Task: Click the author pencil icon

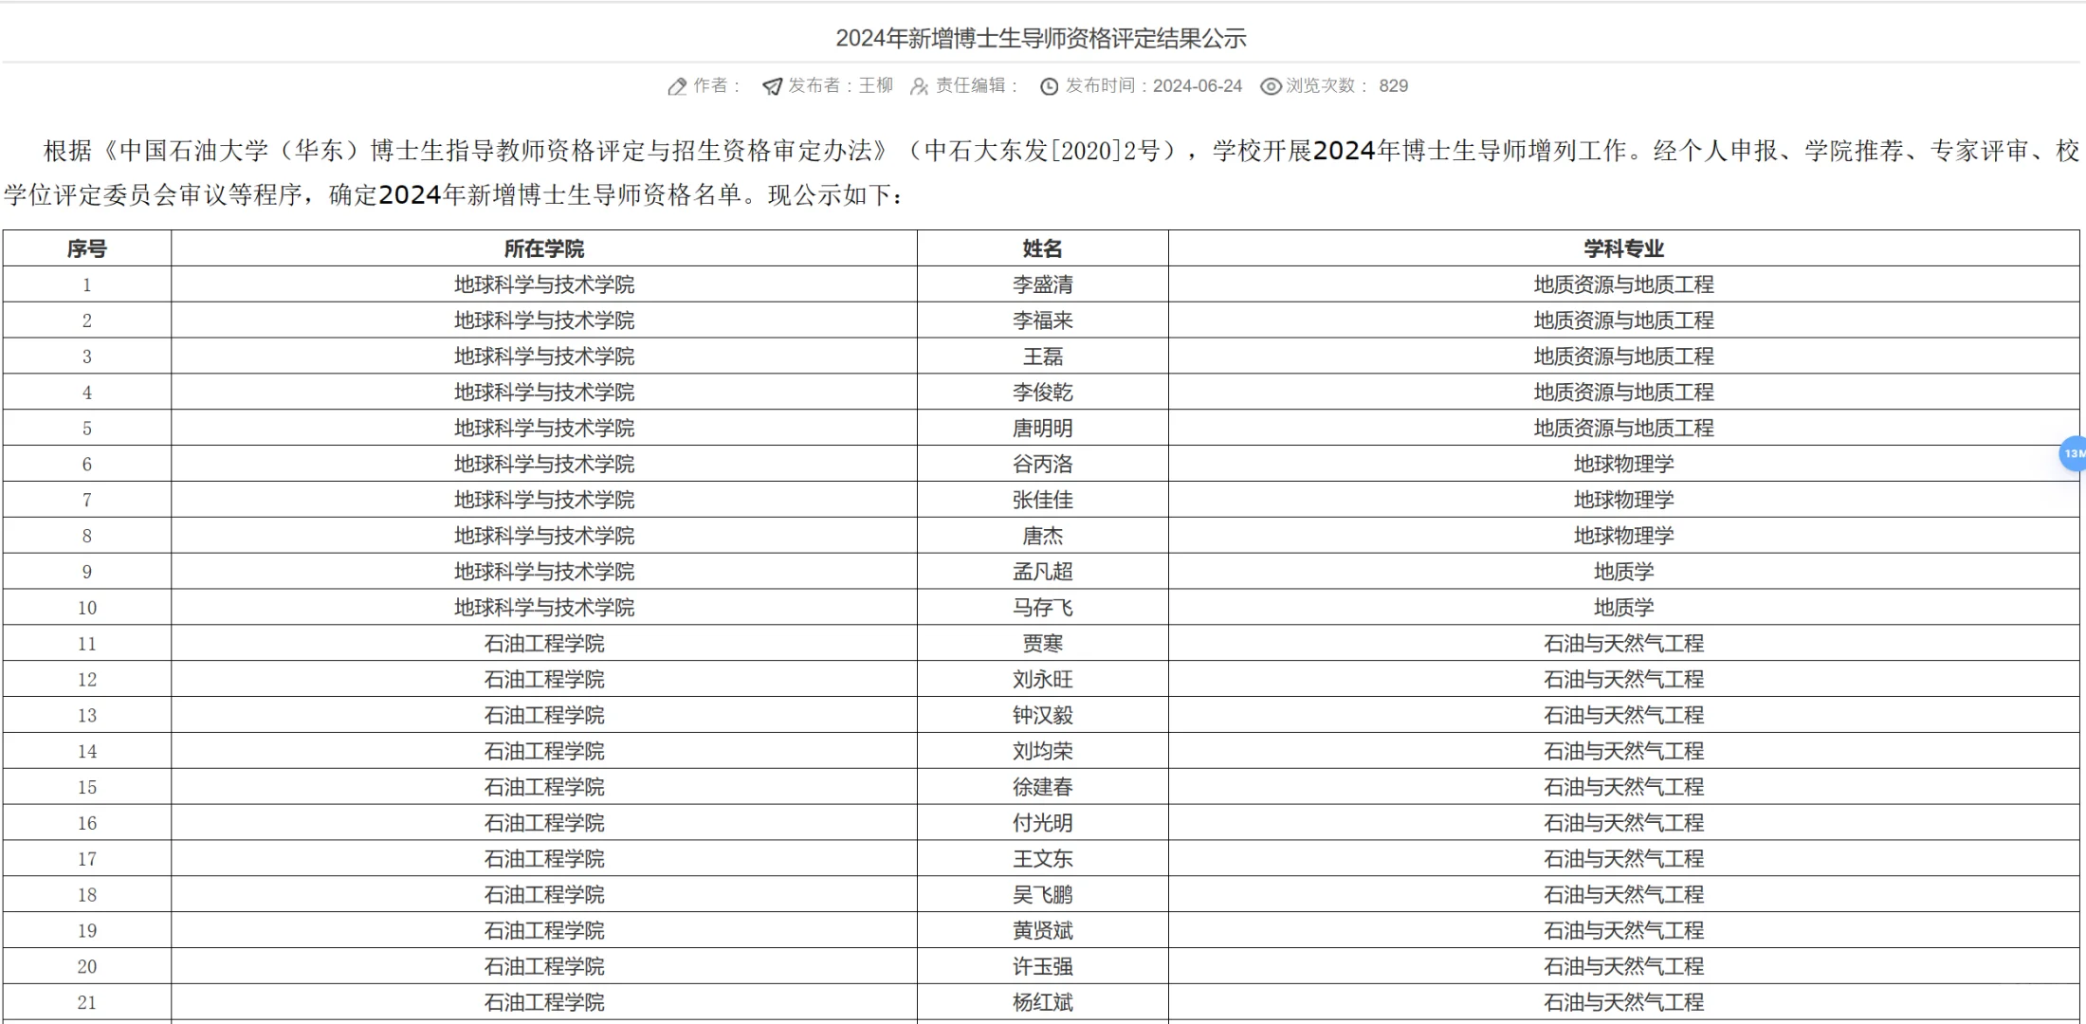Action: pos(677,86)
